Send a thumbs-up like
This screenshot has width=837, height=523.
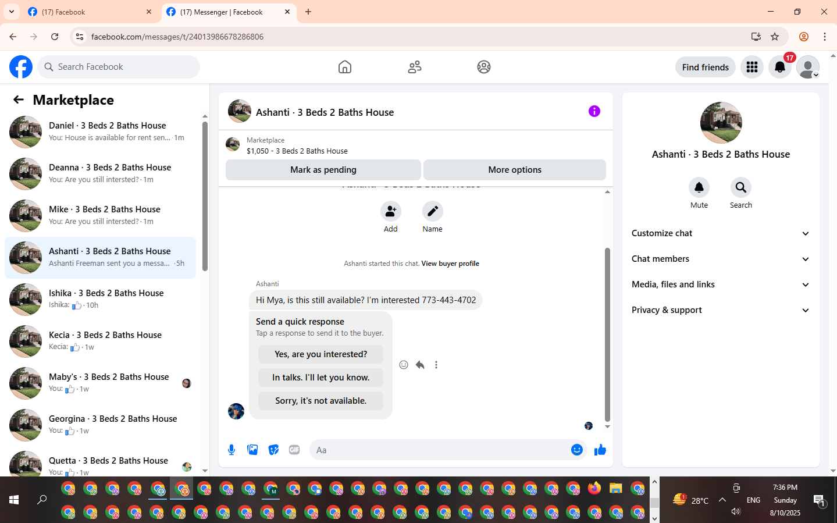pyautogui.click(x=600, y=450)
